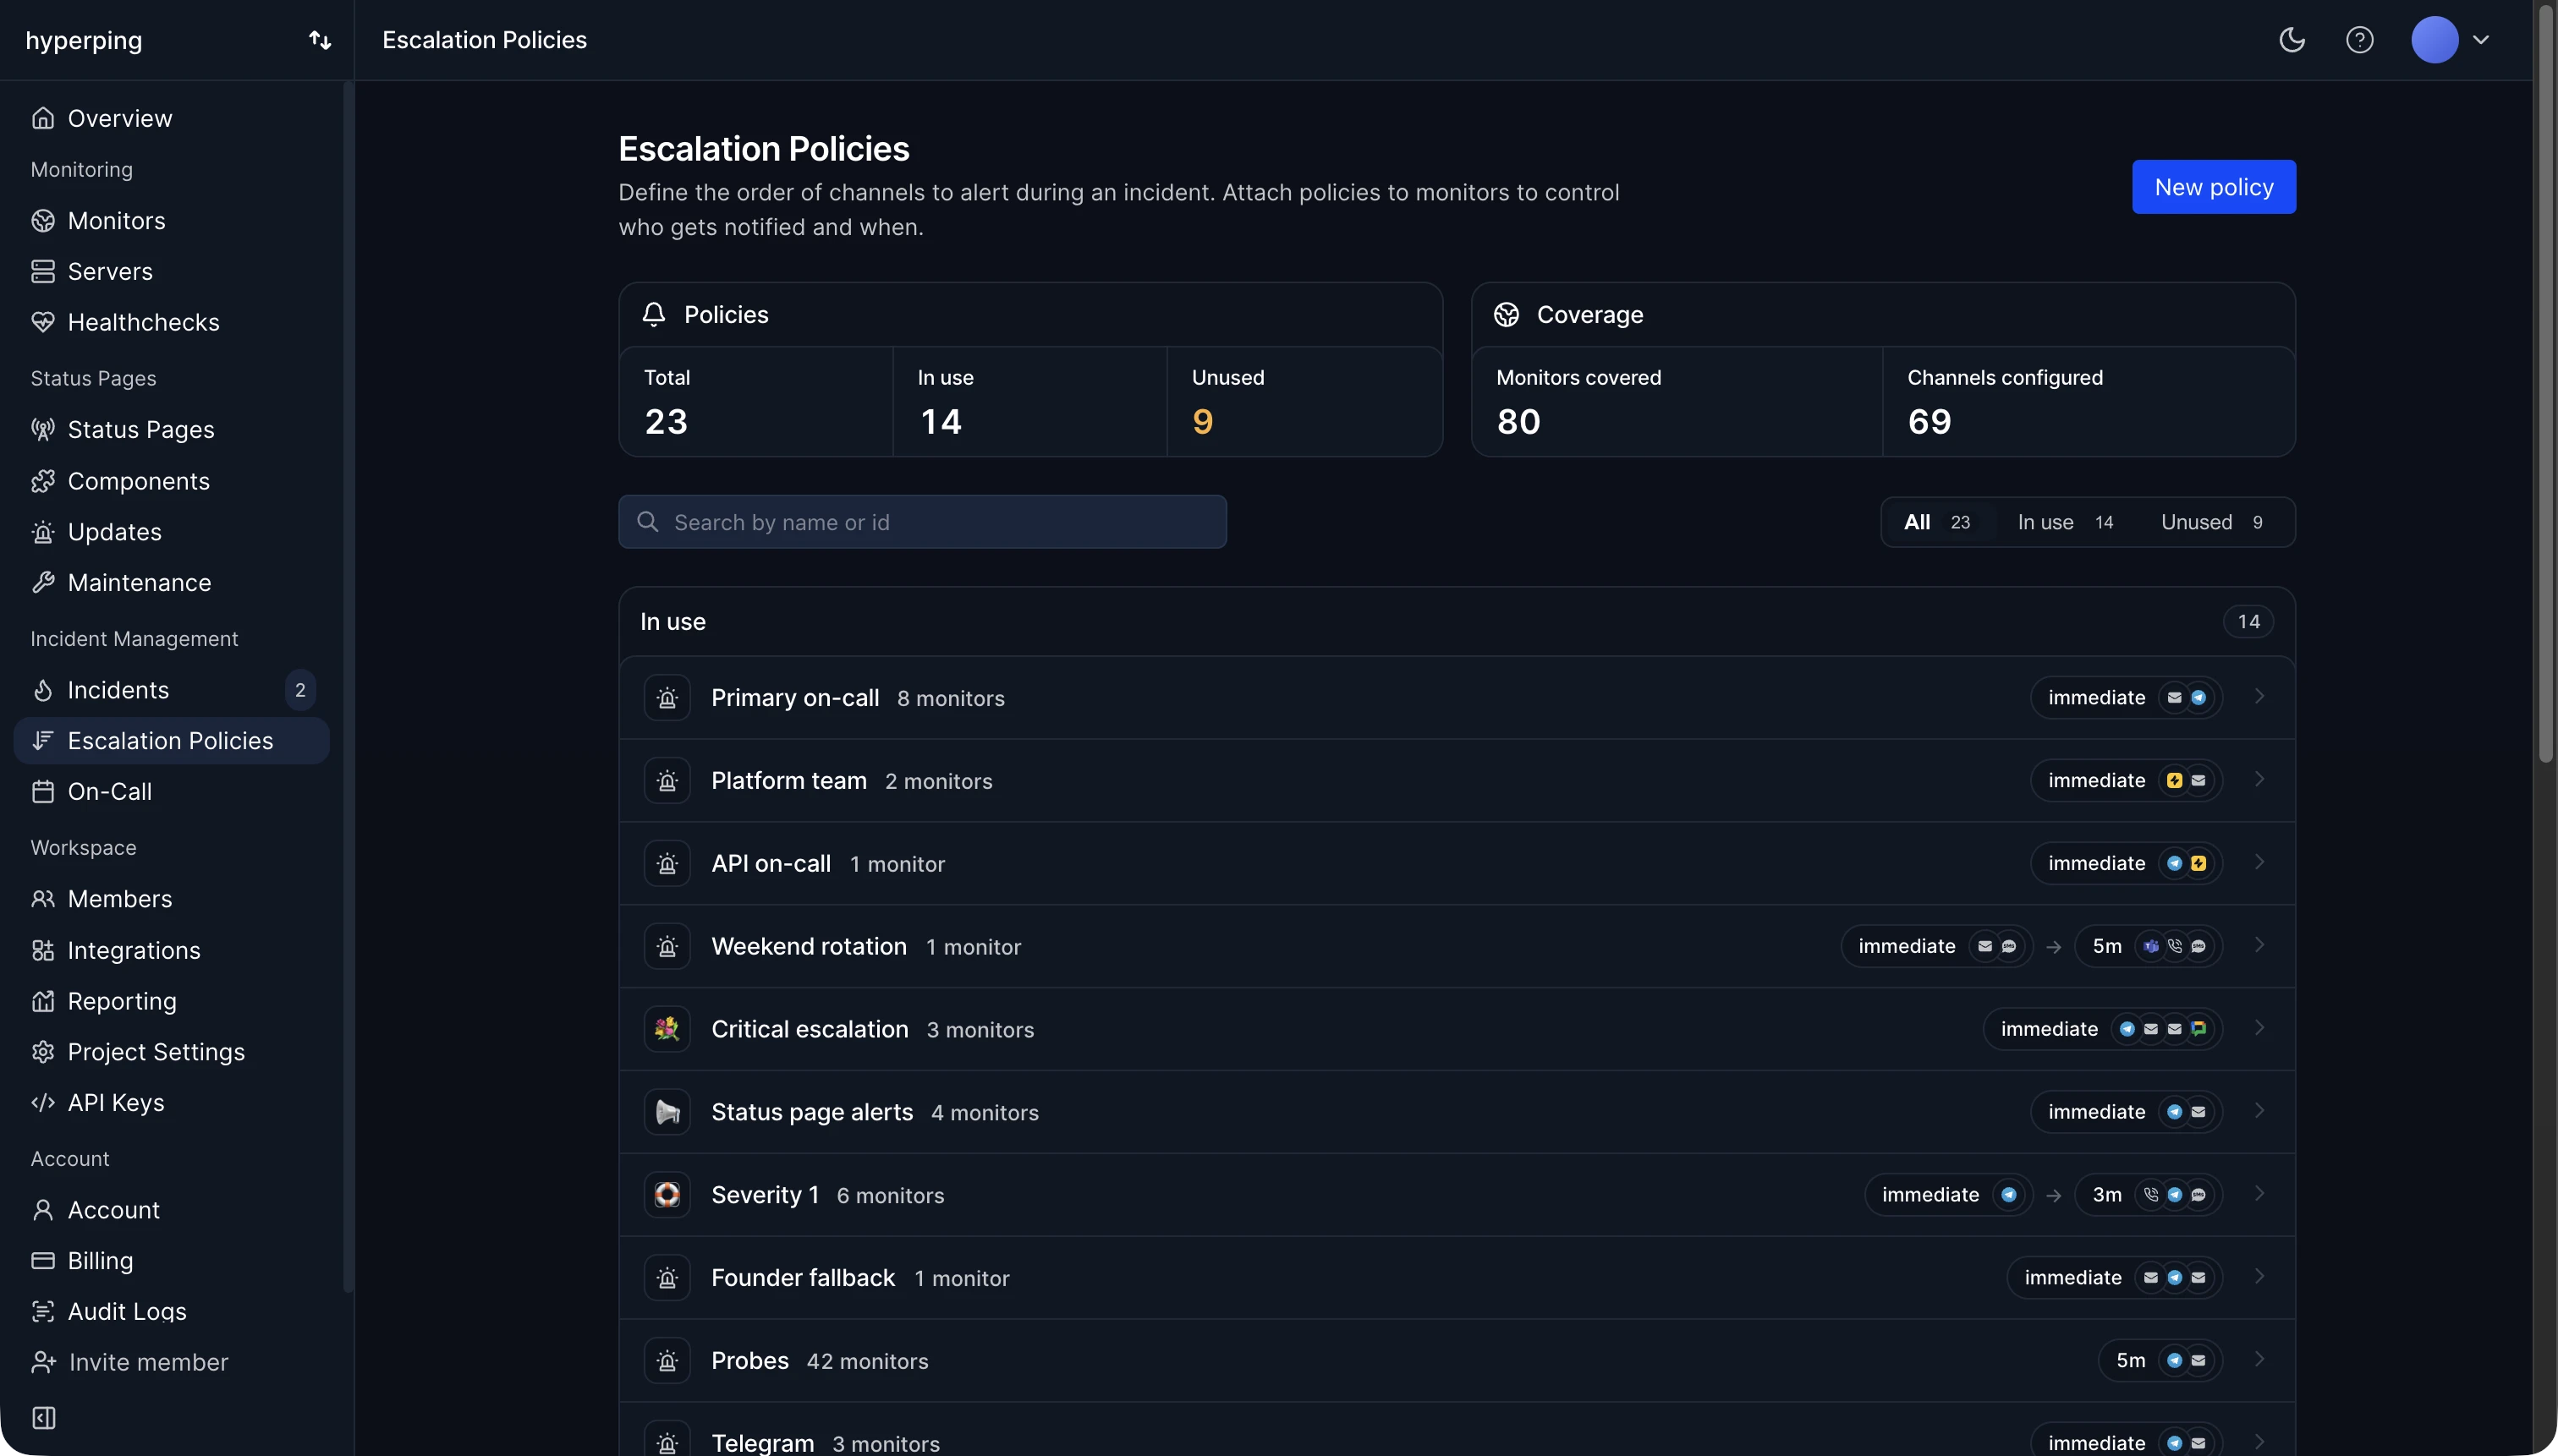
Task: Click the Invite member icon
Action: pos(44,1362)
